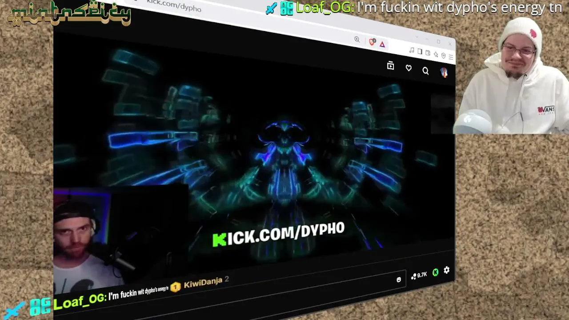
Task: Open the emoji picker in chat input
Action: [x=399, y=280]
